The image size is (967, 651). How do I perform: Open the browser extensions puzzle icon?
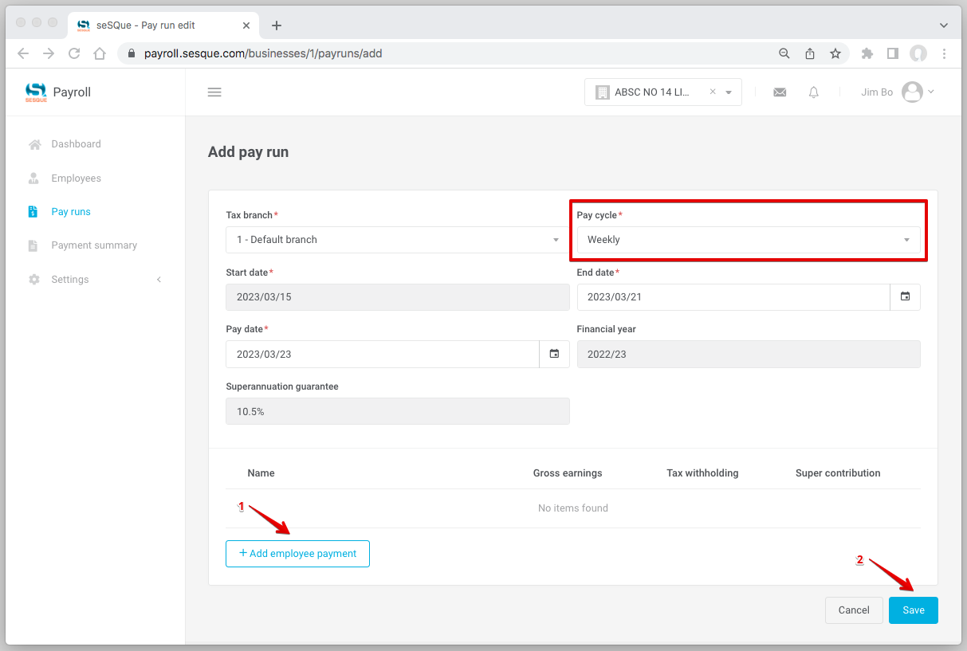point(867,53)
